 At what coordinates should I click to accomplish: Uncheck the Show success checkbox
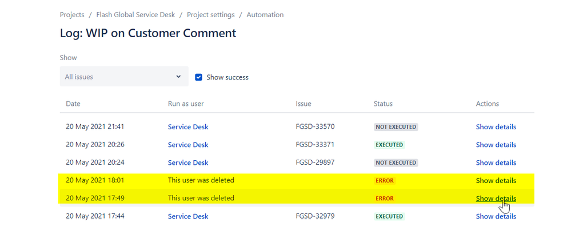[198, 77]
